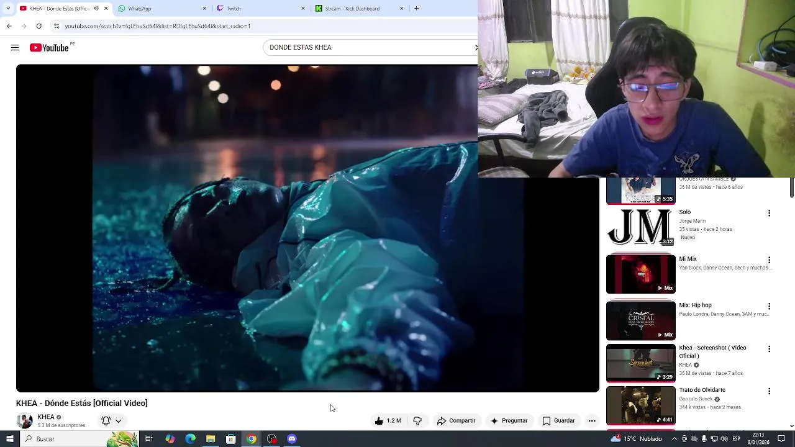
Task: Open the Copilot icon on the taskbar
Action: (x=170, y=439)
